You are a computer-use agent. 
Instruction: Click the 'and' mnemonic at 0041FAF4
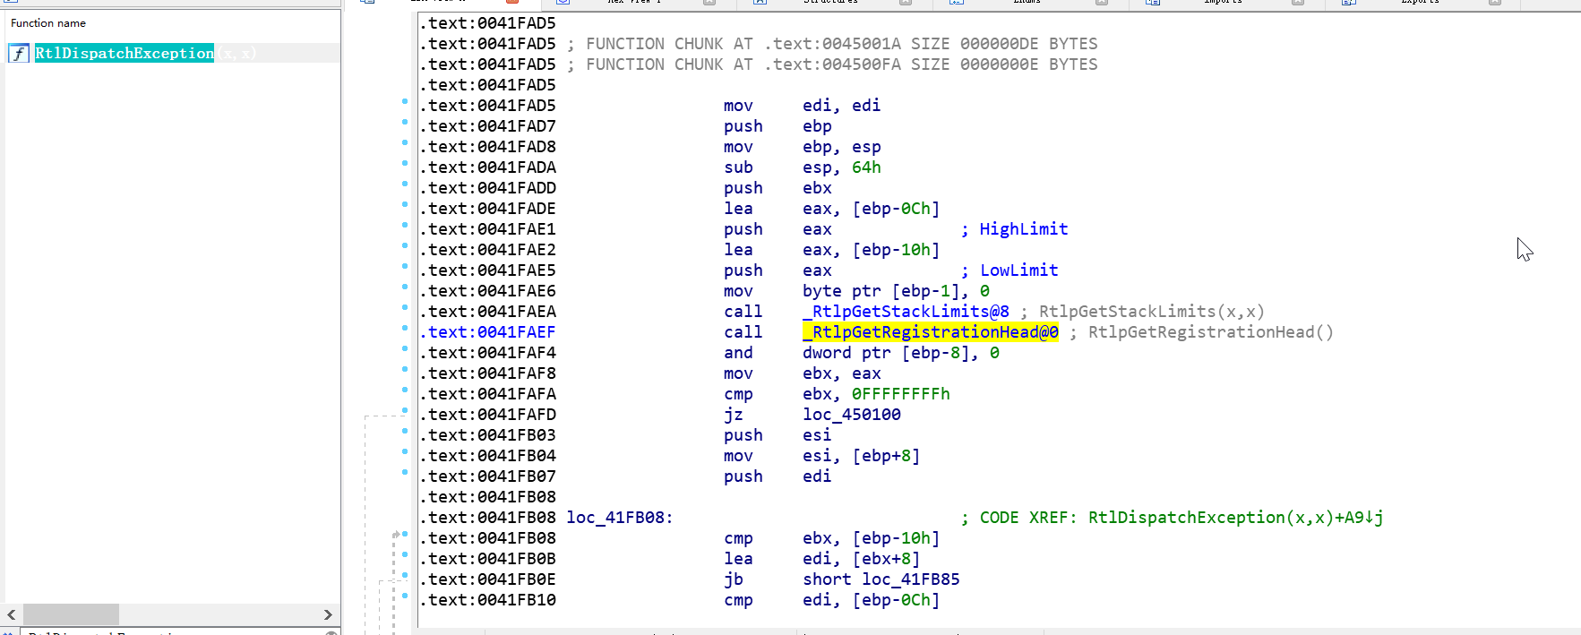click(x=738, y=353)
